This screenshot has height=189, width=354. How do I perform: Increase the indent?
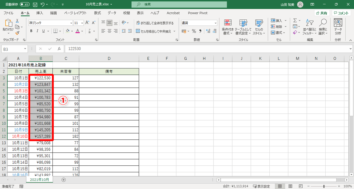click(130, 31)
